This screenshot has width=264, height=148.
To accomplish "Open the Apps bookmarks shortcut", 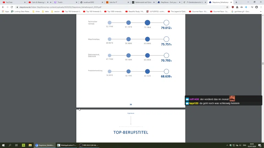I will coord(5,12).
